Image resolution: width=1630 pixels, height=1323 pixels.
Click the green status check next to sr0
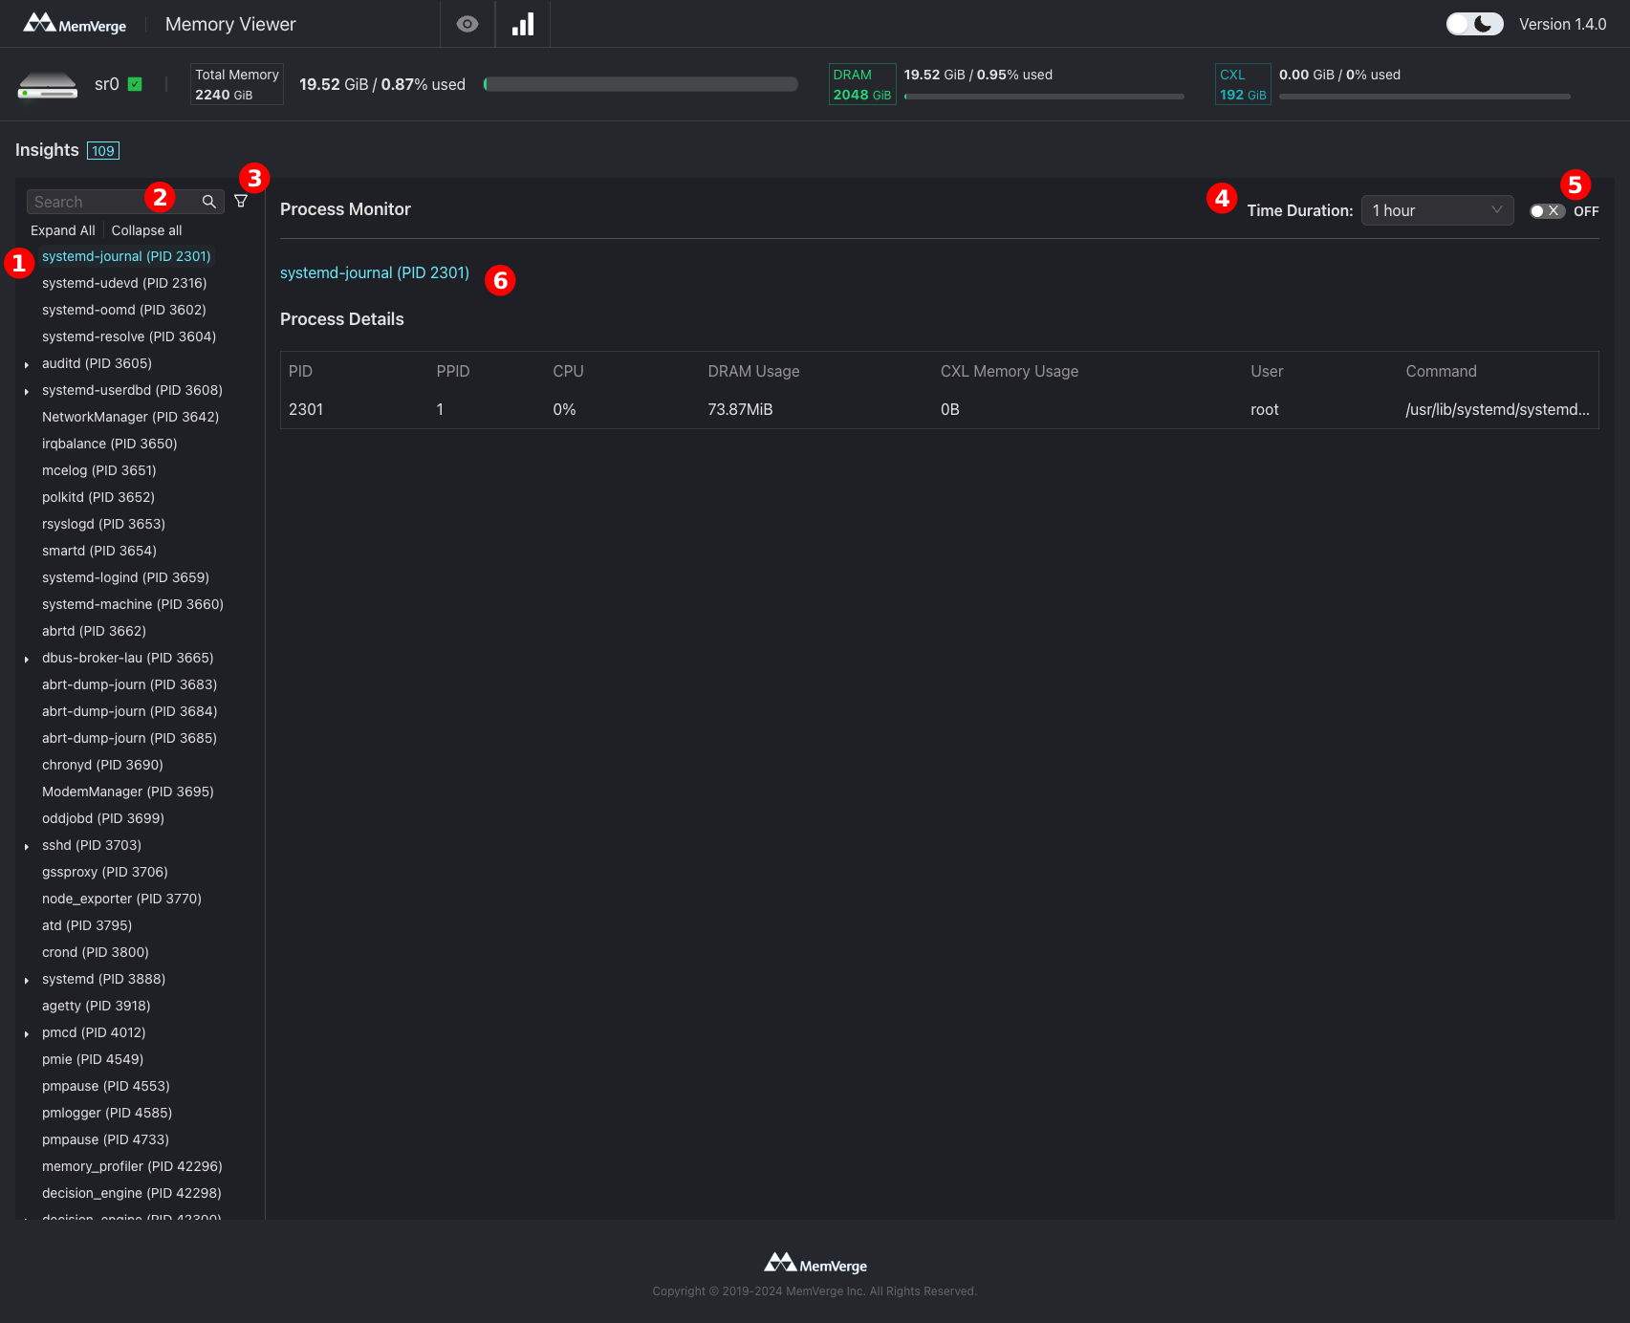[x=135, y=84]
